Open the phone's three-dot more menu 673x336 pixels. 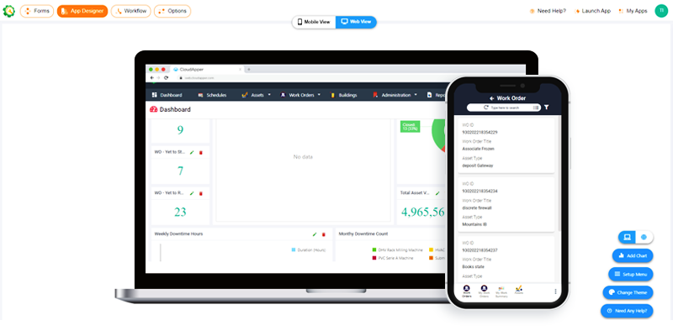[x=555, y=291]
